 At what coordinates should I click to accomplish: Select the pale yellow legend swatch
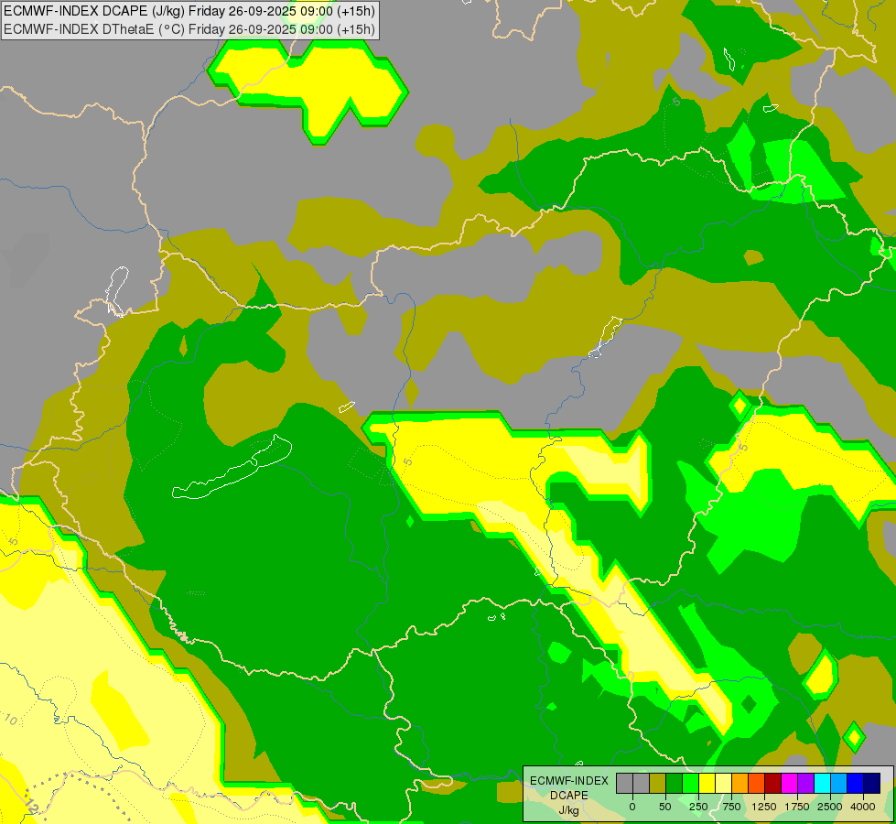tap(723, 784)
